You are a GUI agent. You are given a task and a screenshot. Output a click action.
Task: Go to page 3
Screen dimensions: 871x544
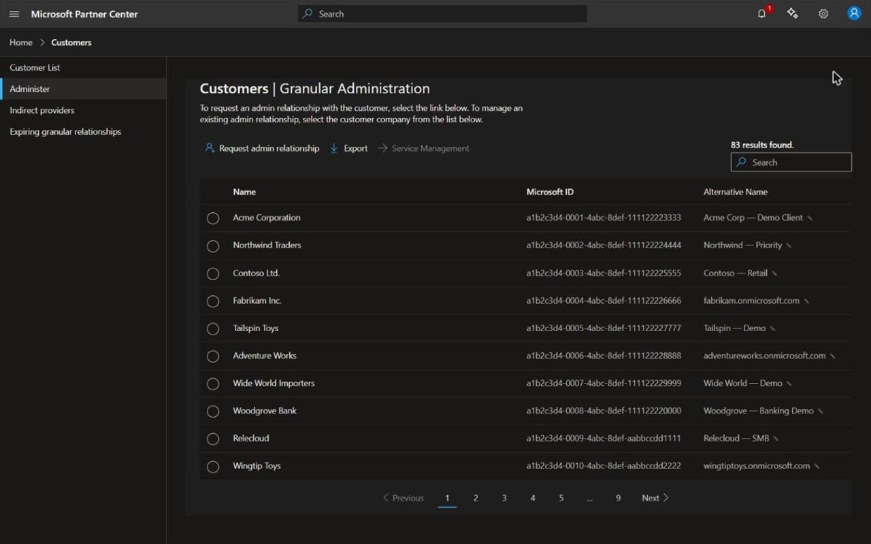504,498
